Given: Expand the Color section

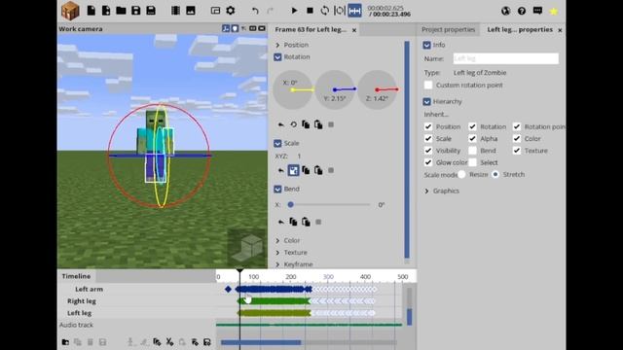Looking at the screenshot, I should coord(277,240).
